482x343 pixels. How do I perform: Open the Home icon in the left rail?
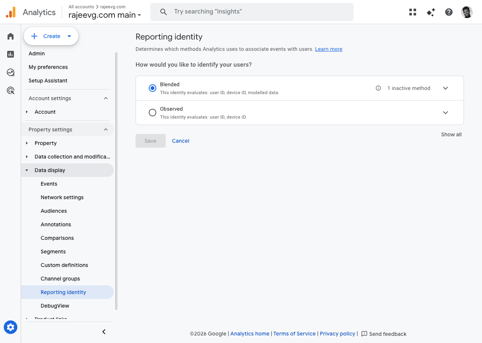point(10,36)
